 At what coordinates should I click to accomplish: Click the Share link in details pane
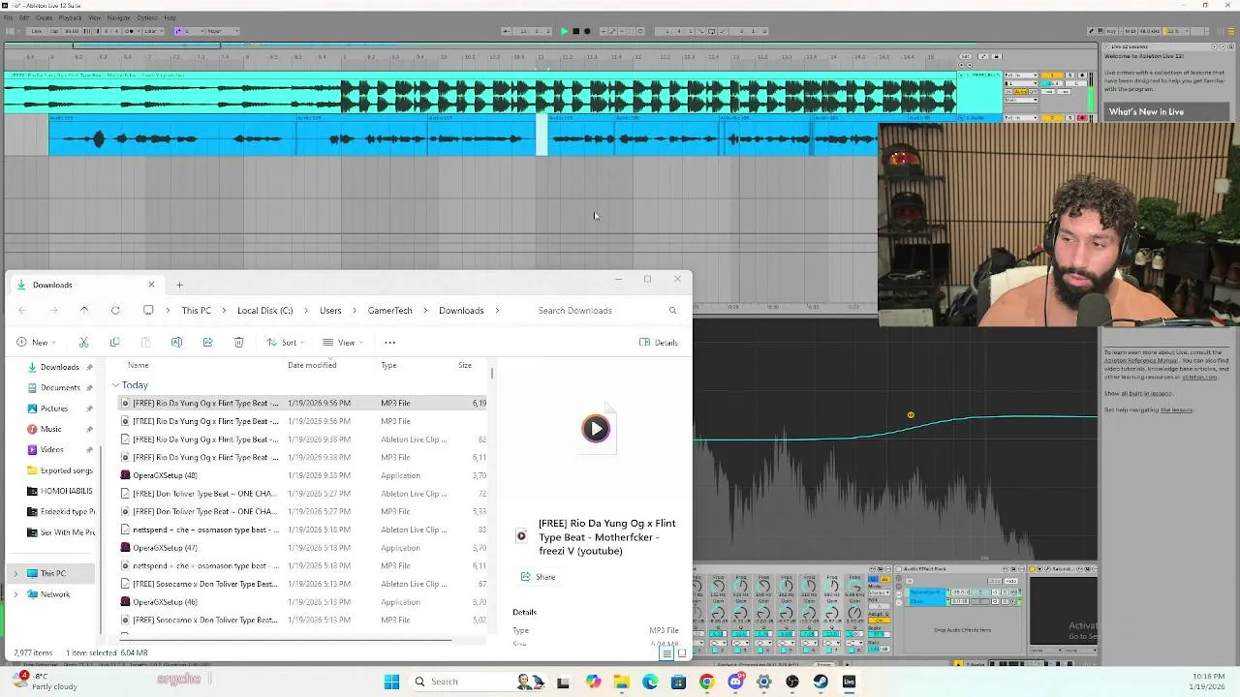(x=539, y=577)
